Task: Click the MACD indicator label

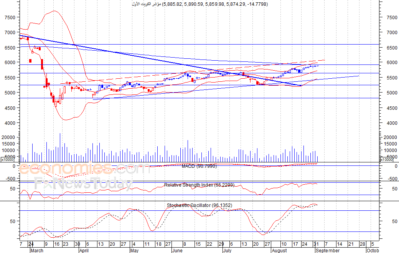Action: pyautogui.click(x=199, y=166)
